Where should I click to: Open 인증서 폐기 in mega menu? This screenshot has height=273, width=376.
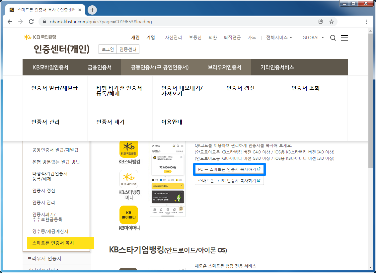[x=110, y=122]
